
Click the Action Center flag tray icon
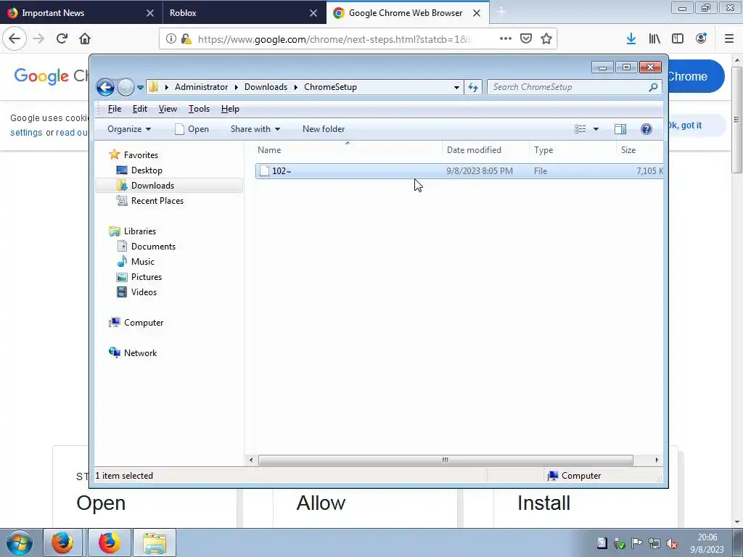(x=637, y=544)
